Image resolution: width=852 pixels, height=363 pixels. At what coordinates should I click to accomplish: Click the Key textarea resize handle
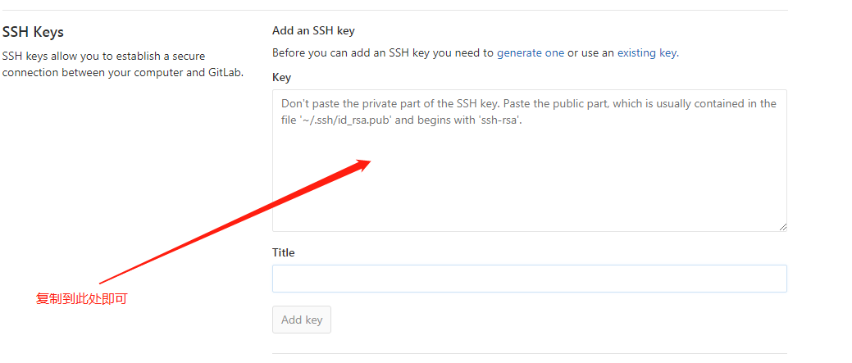pos(782,226)
